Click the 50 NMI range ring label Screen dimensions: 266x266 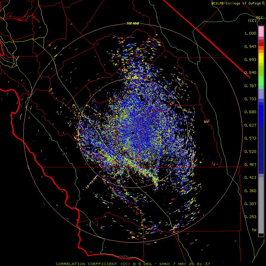[132, 78]
